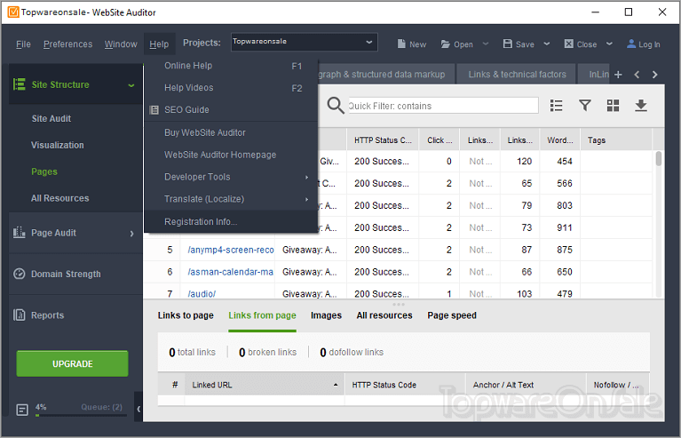Click the Log In user icon
The image size is (681, 438).
pos(631,44)
